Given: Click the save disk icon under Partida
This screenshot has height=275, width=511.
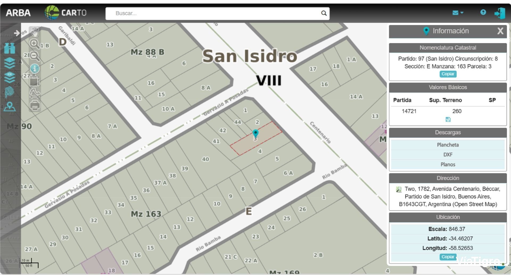Looking at the screenshot, I should (x=448, y=119).
